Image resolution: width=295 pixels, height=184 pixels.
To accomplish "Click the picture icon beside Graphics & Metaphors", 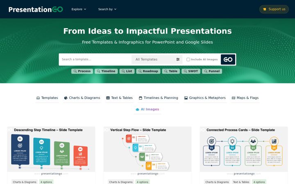I will click(x=186, y=98).
